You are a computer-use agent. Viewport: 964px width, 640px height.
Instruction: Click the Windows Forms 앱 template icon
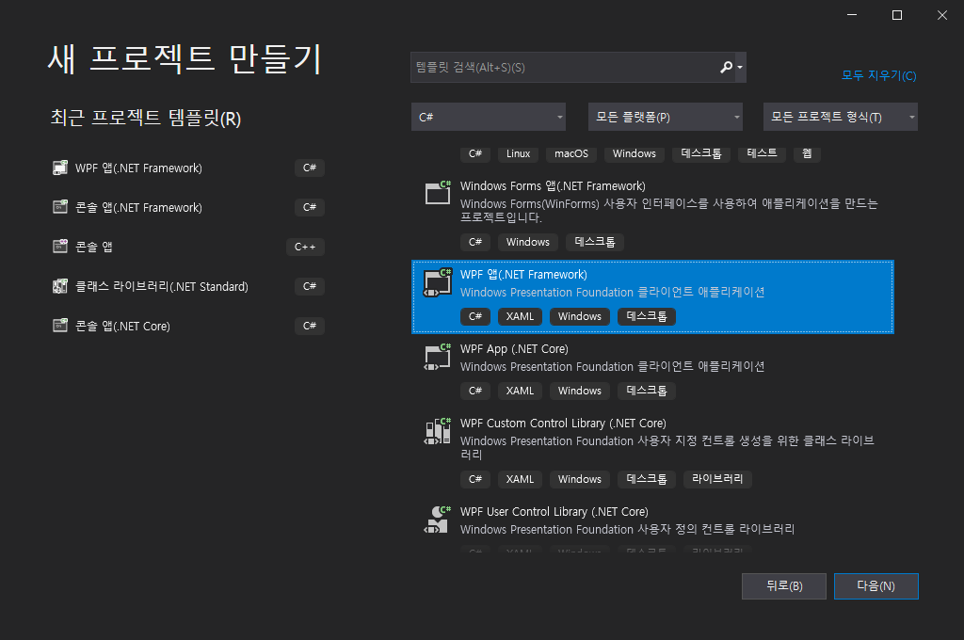click(438, 192)
